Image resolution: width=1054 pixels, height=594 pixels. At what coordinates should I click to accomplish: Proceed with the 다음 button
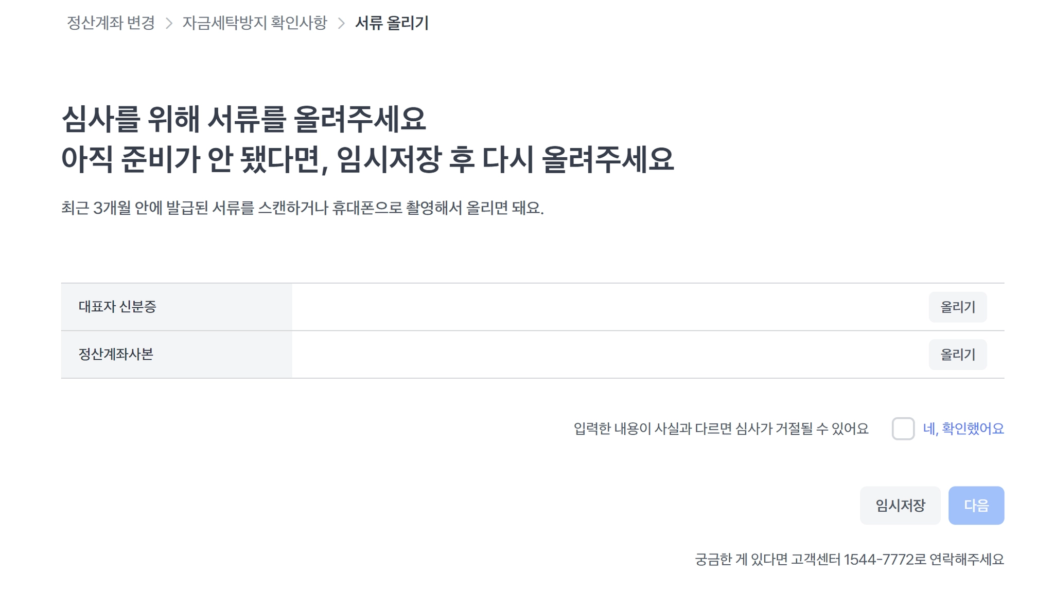point(976,506)
